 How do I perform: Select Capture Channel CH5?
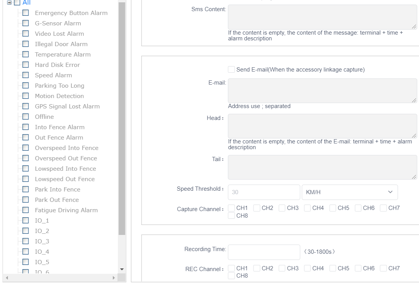point(333,208)
